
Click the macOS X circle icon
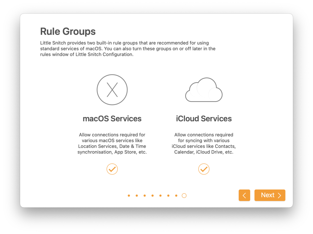pyautogui.click(x=112, y=90)
